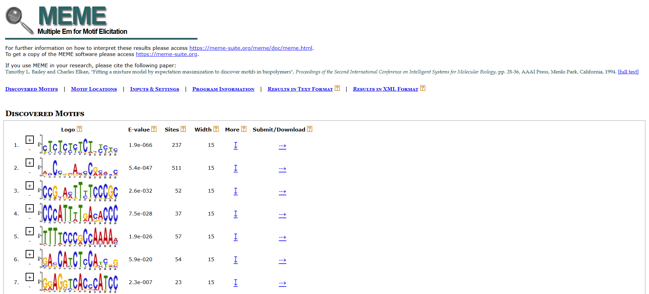Expand motif 4 with the plus button

pyautogui.click(x=30, y=208)
